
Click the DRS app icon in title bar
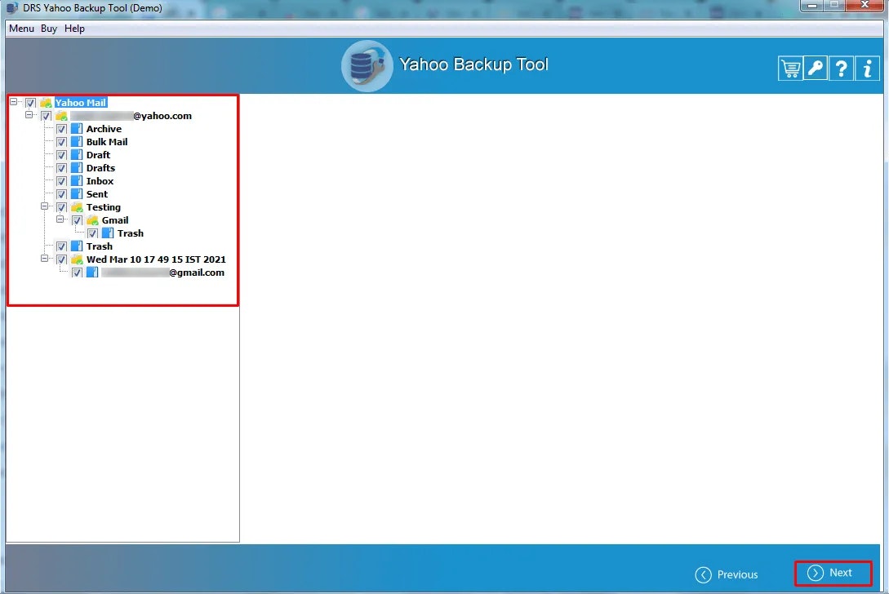pos(12,8)
